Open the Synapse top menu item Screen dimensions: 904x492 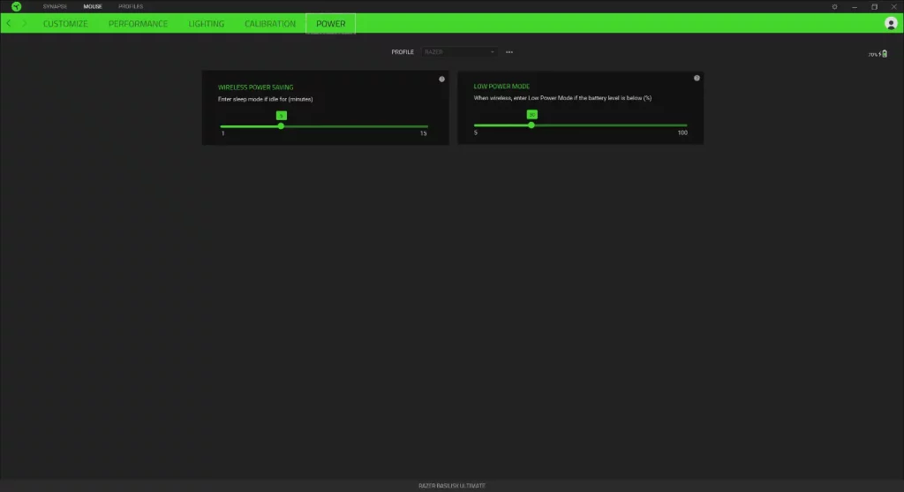pyautogui.click(x=55, y=6)
